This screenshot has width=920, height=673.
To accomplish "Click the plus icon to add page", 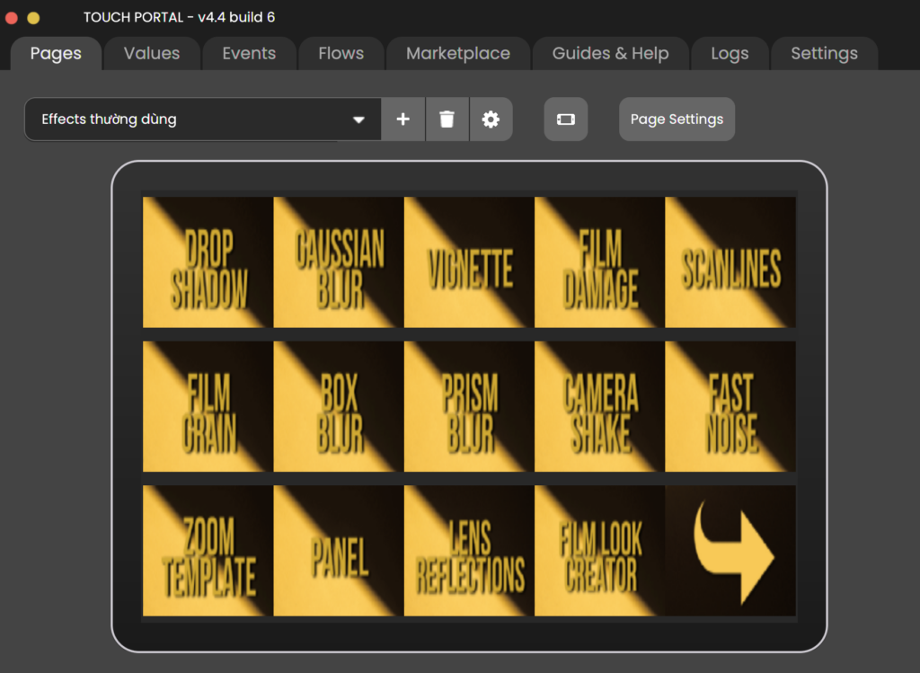I will pyautogui.click(x=403, y=120).
